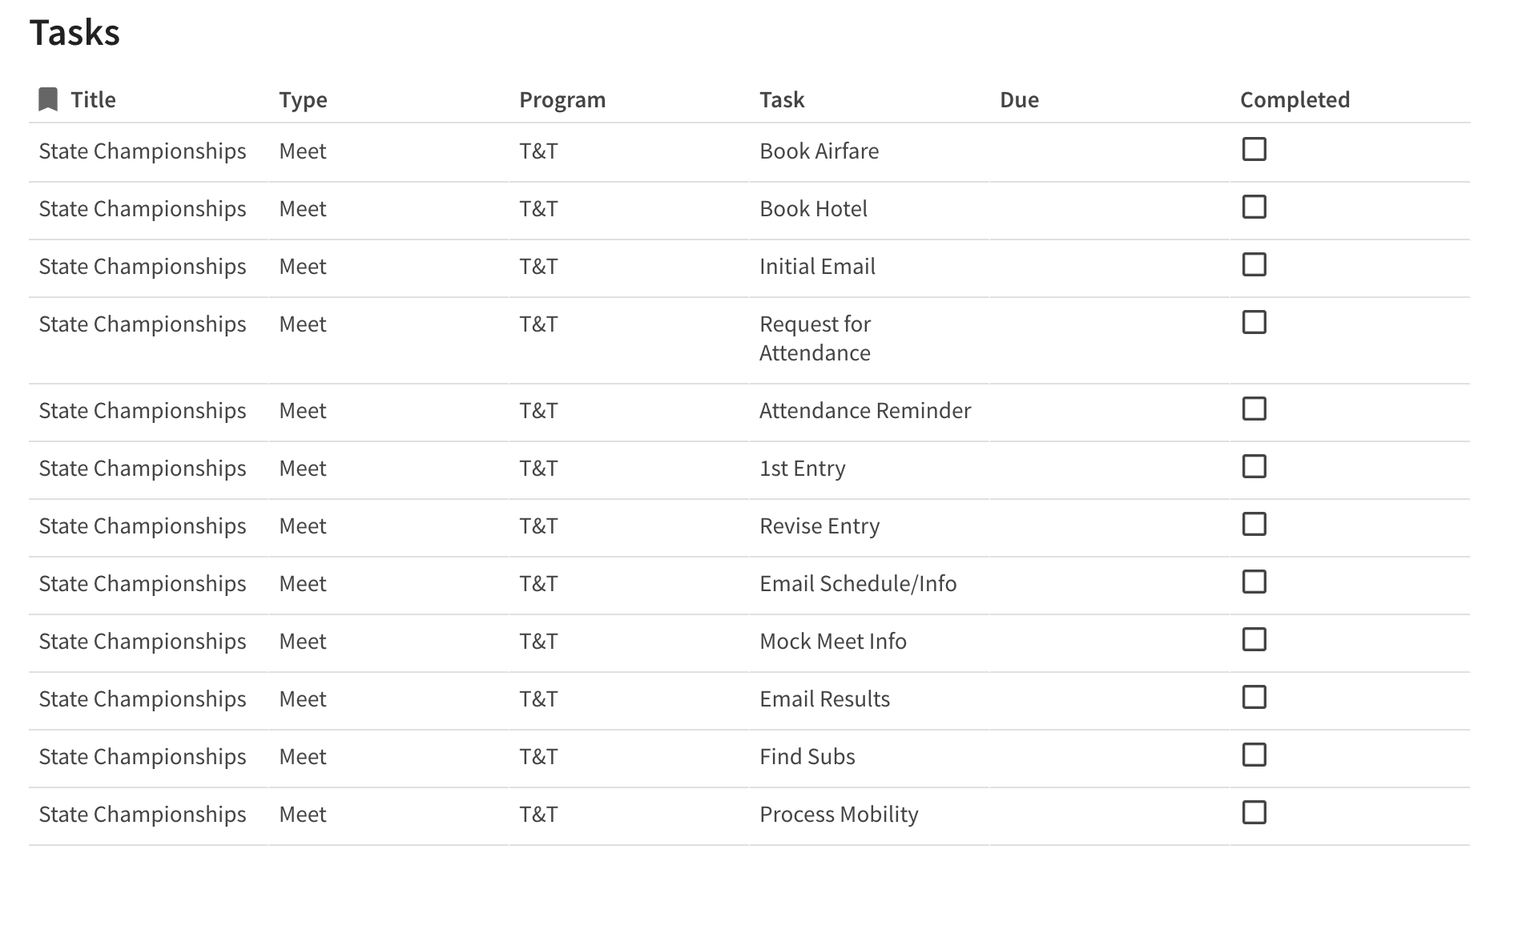
Task: Mark Request for Attendance as completed
Action: tap(1254, 323)
